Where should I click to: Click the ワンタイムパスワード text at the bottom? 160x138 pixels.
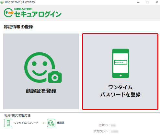click(26, 123)
